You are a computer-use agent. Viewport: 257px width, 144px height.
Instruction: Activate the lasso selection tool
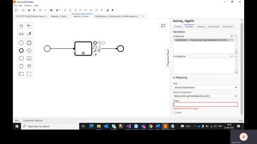[x=29, y=26]
